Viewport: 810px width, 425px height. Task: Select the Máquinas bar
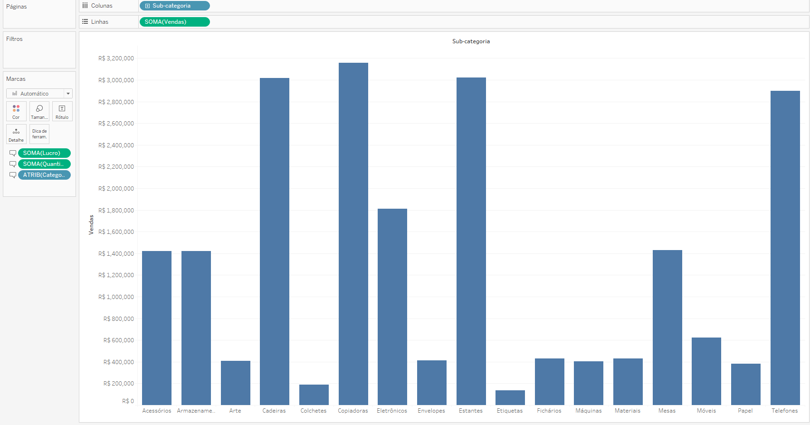[589, 383]
